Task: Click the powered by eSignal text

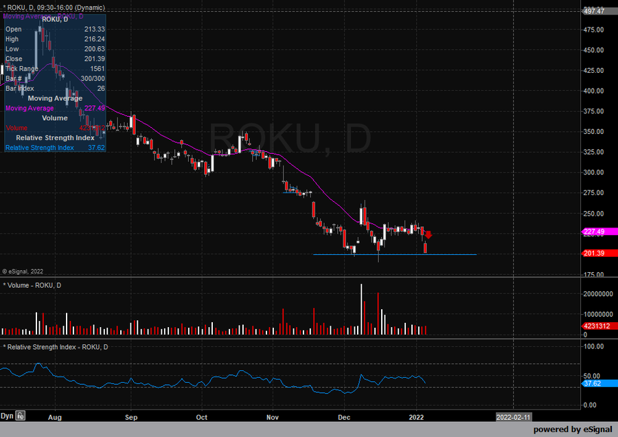Action: pos(573,429)
